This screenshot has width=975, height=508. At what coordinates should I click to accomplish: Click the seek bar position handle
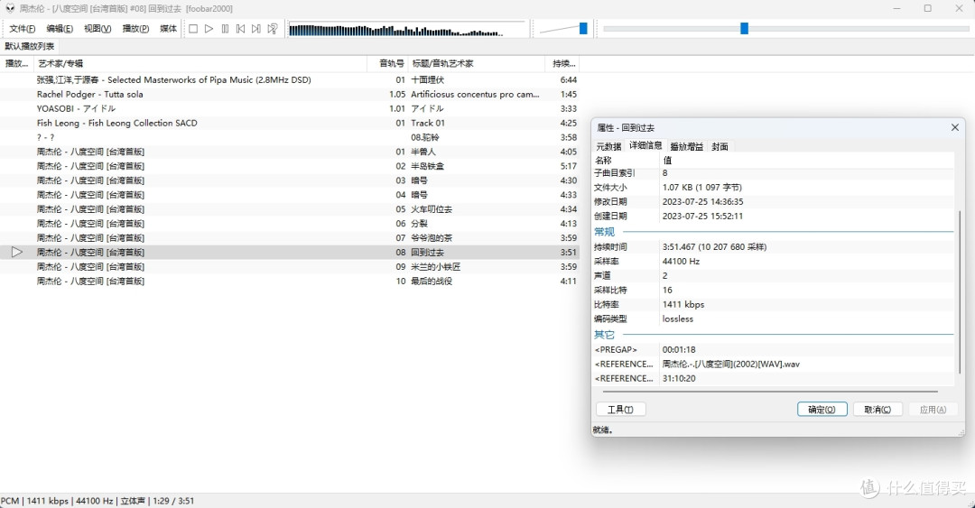click(744, 28)
